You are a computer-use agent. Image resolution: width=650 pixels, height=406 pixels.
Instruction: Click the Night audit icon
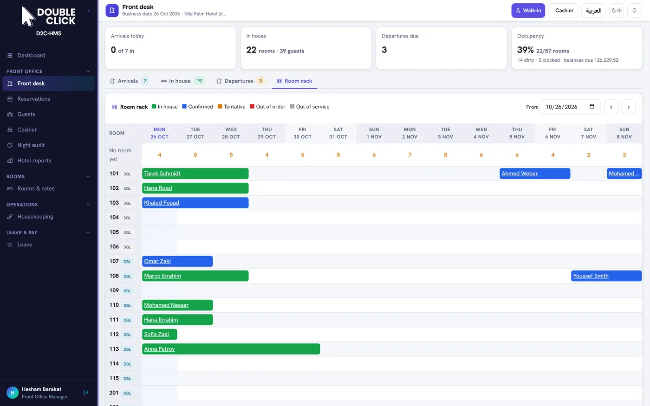click(10, 145)
